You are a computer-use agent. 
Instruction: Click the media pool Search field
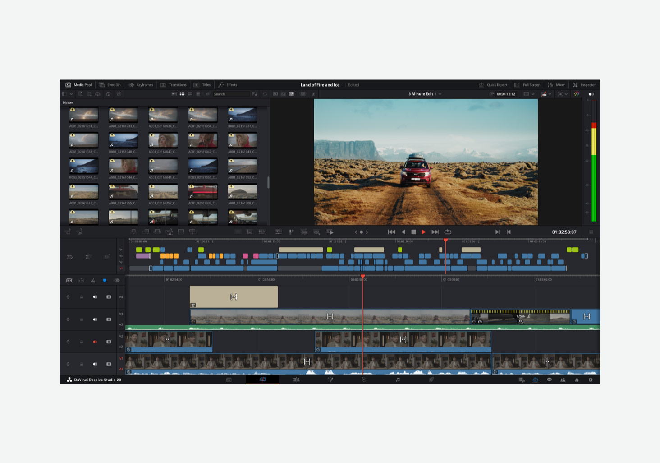pyautogui.click(x=230, y=94)
